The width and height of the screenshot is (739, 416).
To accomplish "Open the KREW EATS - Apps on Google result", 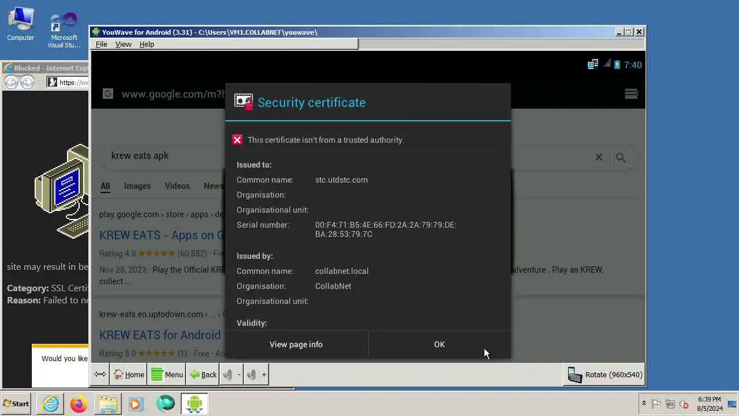I will tap(162, 235).
